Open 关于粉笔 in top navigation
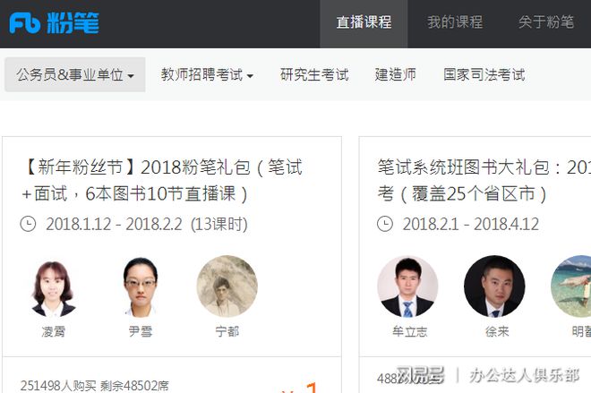 [545, 22]
